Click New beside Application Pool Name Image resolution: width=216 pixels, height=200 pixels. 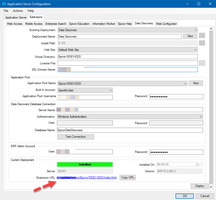[x=196, y=83]
